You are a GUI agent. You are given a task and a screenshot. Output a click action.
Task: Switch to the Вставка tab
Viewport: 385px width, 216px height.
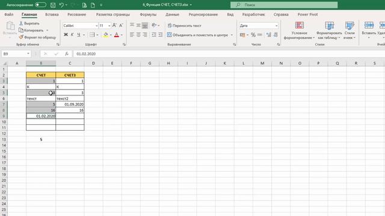(52, 14)
